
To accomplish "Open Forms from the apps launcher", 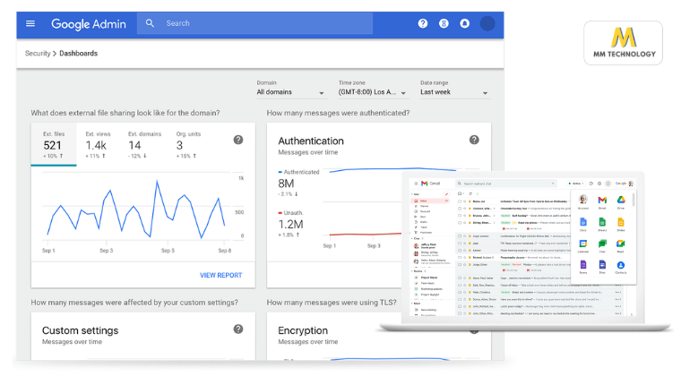I will click(x=582, y=267).
